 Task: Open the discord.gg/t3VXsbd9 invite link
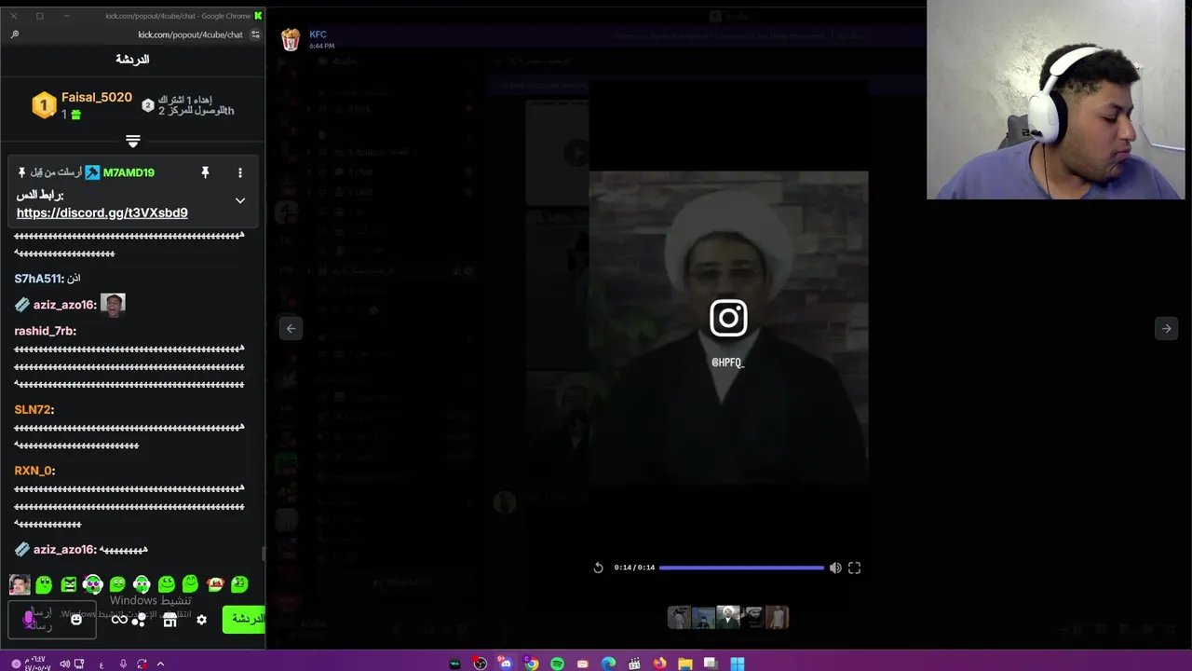point(102,212)
